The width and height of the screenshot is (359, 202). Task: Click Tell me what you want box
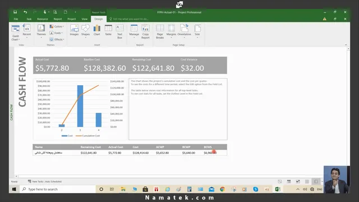tap(130, 19)
